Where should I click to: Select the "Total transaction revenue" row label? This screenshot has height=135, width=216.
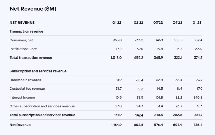pos(31,57)
